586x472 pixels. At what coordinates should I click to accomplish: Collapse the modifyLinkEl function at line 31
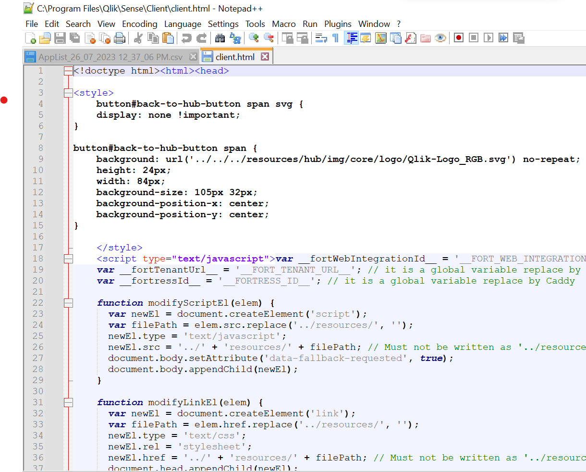(68, 402)
